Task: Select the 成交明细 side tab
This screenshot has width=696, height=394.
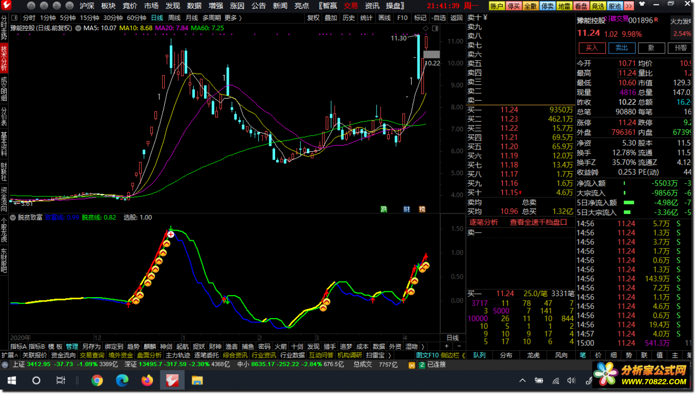Action: [4, 89]
